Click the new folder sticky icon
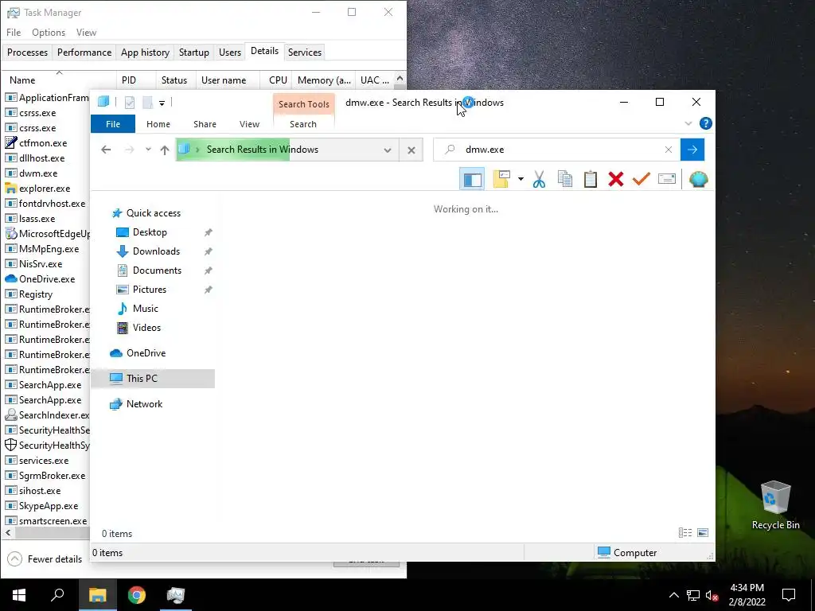 (x=501, y=180)
